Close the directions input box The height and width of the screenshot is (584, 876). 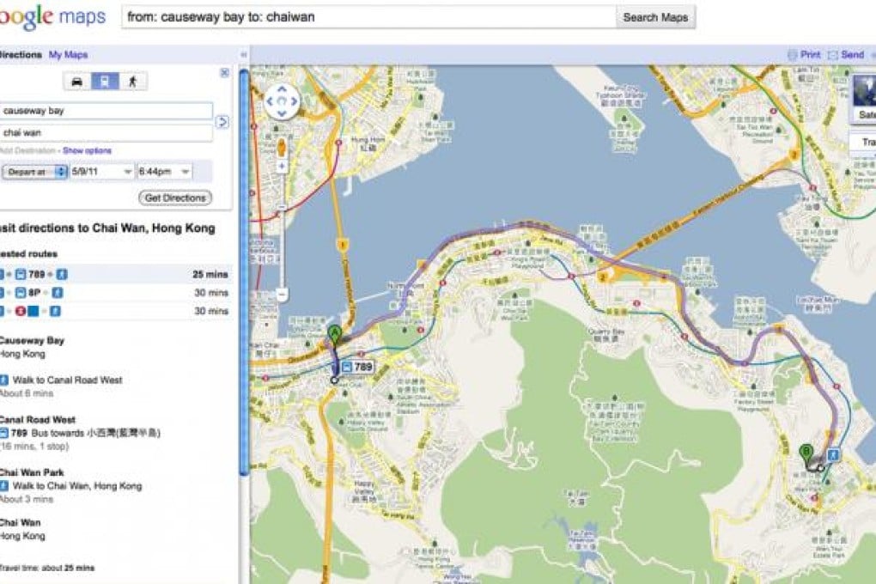pos(225,73)
